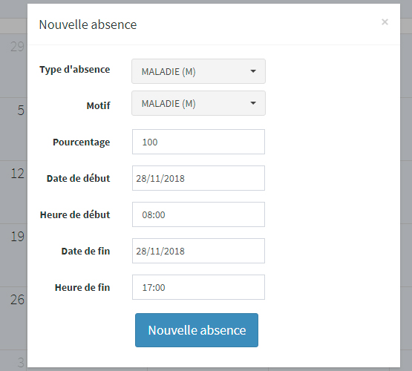The image size is (412, 371).
Task: Open the Type d'absence dropdown
Action: tap(198, 71)
